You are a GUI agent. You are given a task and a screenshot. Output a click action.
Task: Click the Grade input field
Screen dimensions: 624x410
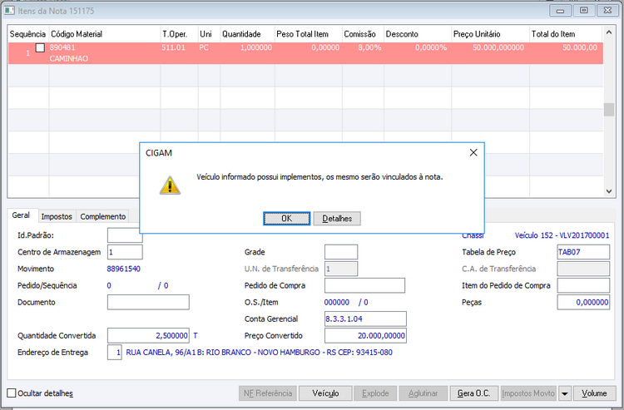click(x=341, y=252)
